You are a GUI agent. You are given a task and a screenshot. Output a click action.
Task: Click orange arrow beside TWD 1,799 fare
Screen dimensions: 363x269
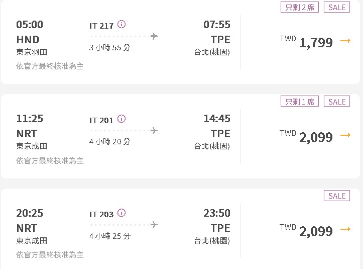pyautogui.click(x=345, y=41)
